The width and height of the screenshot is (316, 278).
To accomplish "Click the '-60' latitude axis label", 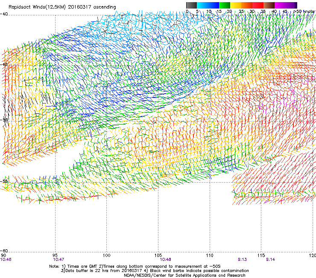I will point(4,251).
